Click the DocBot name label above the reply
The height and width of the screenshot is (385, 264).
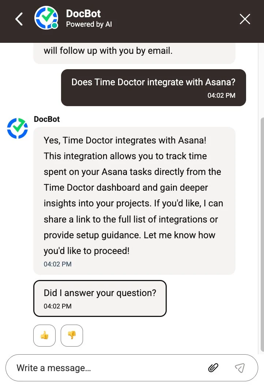click(46, 119)
